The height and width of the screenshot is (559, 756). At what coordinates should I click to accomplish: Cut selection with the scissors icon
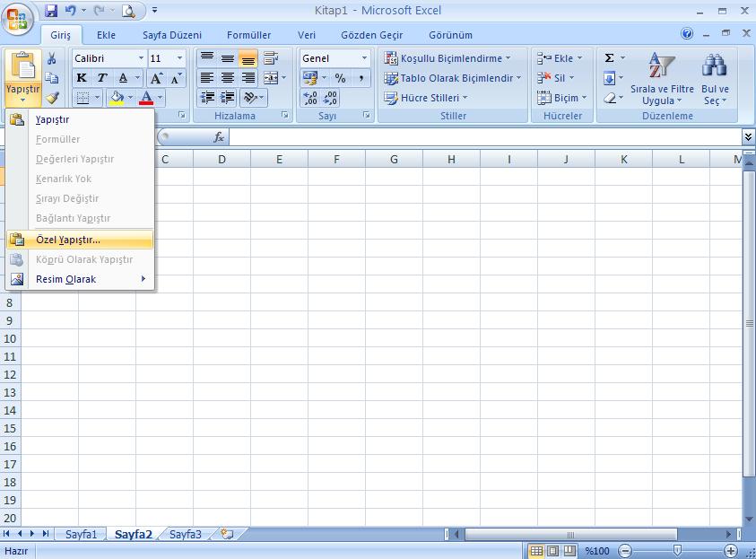click(52, 58)
